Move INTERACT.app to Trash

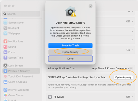(70, 46)
